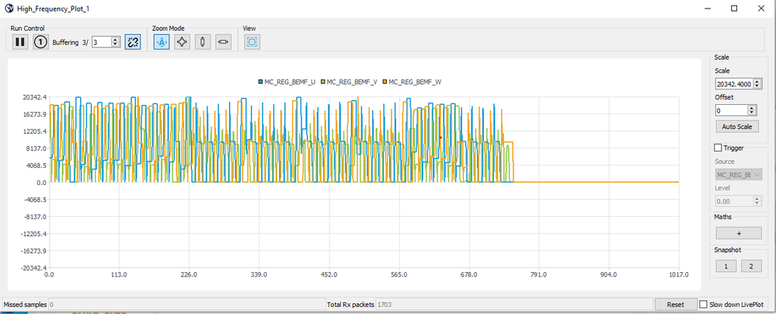Click the Reset button
This screenshot has width=776, height=314.
[675, 305]
